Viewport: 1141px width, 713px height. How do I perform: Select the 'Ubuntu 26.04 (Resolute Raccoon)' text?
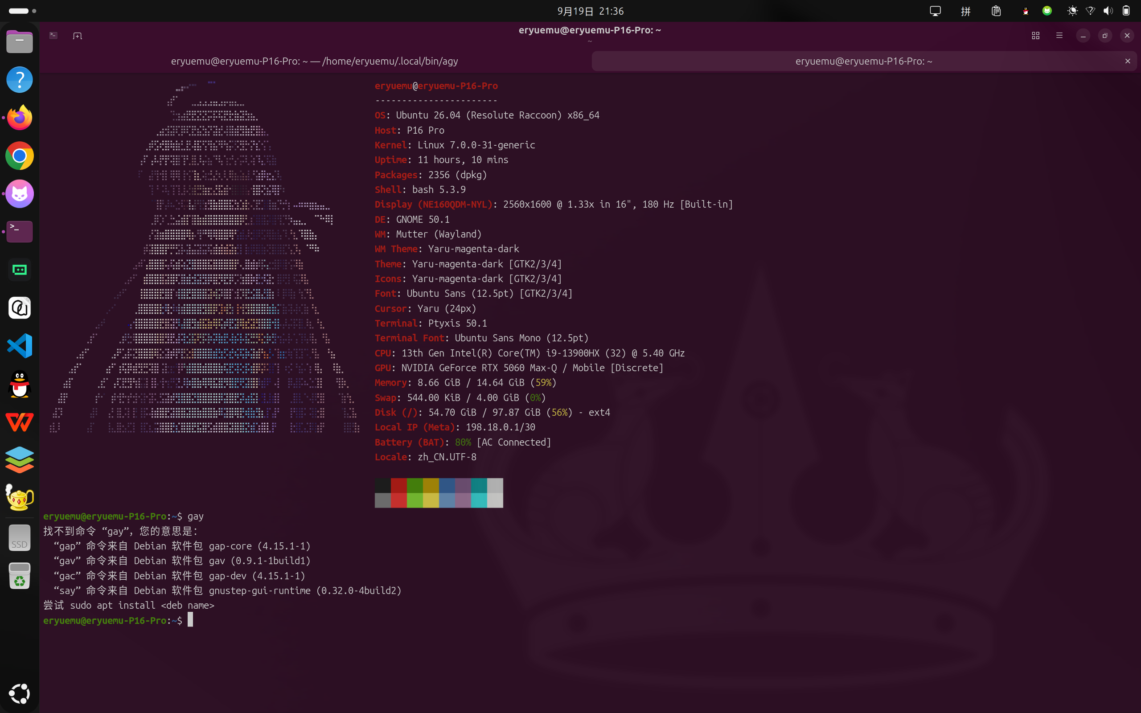point(479,115)
